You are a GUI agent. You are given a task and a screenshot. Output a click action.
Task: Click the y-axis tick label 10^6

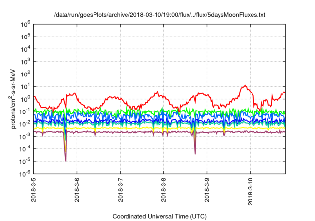point(25,25)
